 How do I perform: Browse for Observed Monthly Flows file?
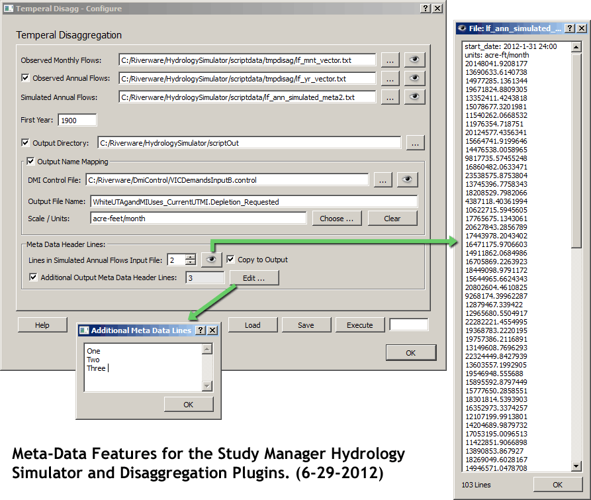coord(390,60)
